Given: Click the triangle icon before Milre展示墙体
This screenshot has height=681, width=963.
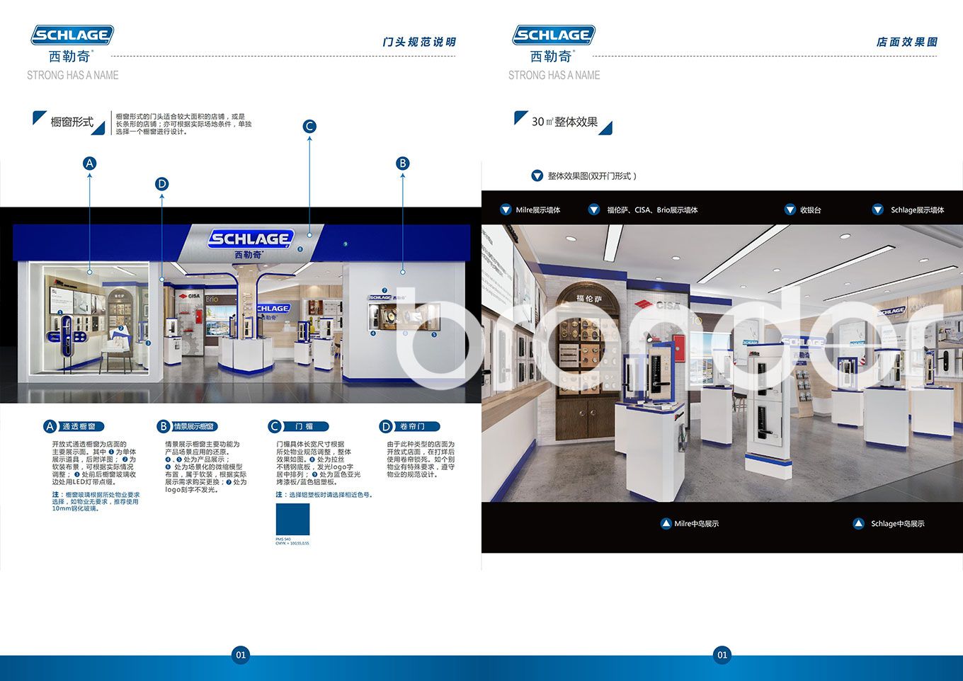Looking at the screenshot, I should [506, 210].
